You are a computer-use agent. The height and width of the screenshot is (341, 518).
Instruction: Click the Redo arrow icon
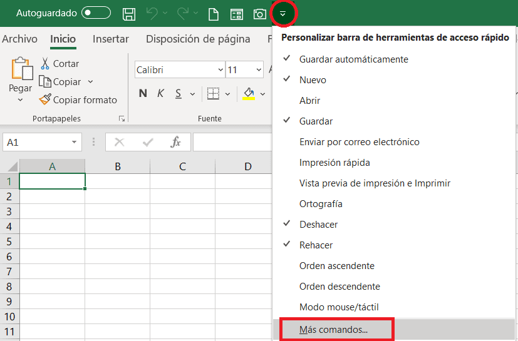(x=183, y=14)
